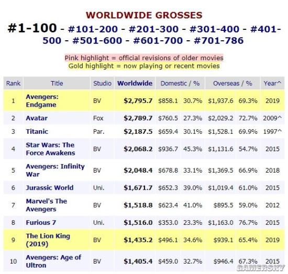The width and height of the screenshot is (288, 274).
Task: Jump to the #501-600 rankings page
Action: click(x=97, y=41)
